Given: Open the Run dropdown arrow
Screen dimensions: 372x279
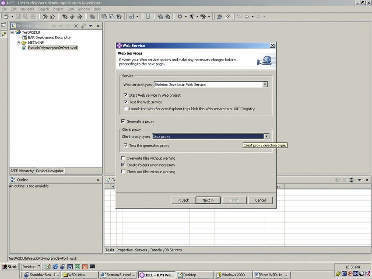Looking at the screenshot, I should click(x=197, y=17).
